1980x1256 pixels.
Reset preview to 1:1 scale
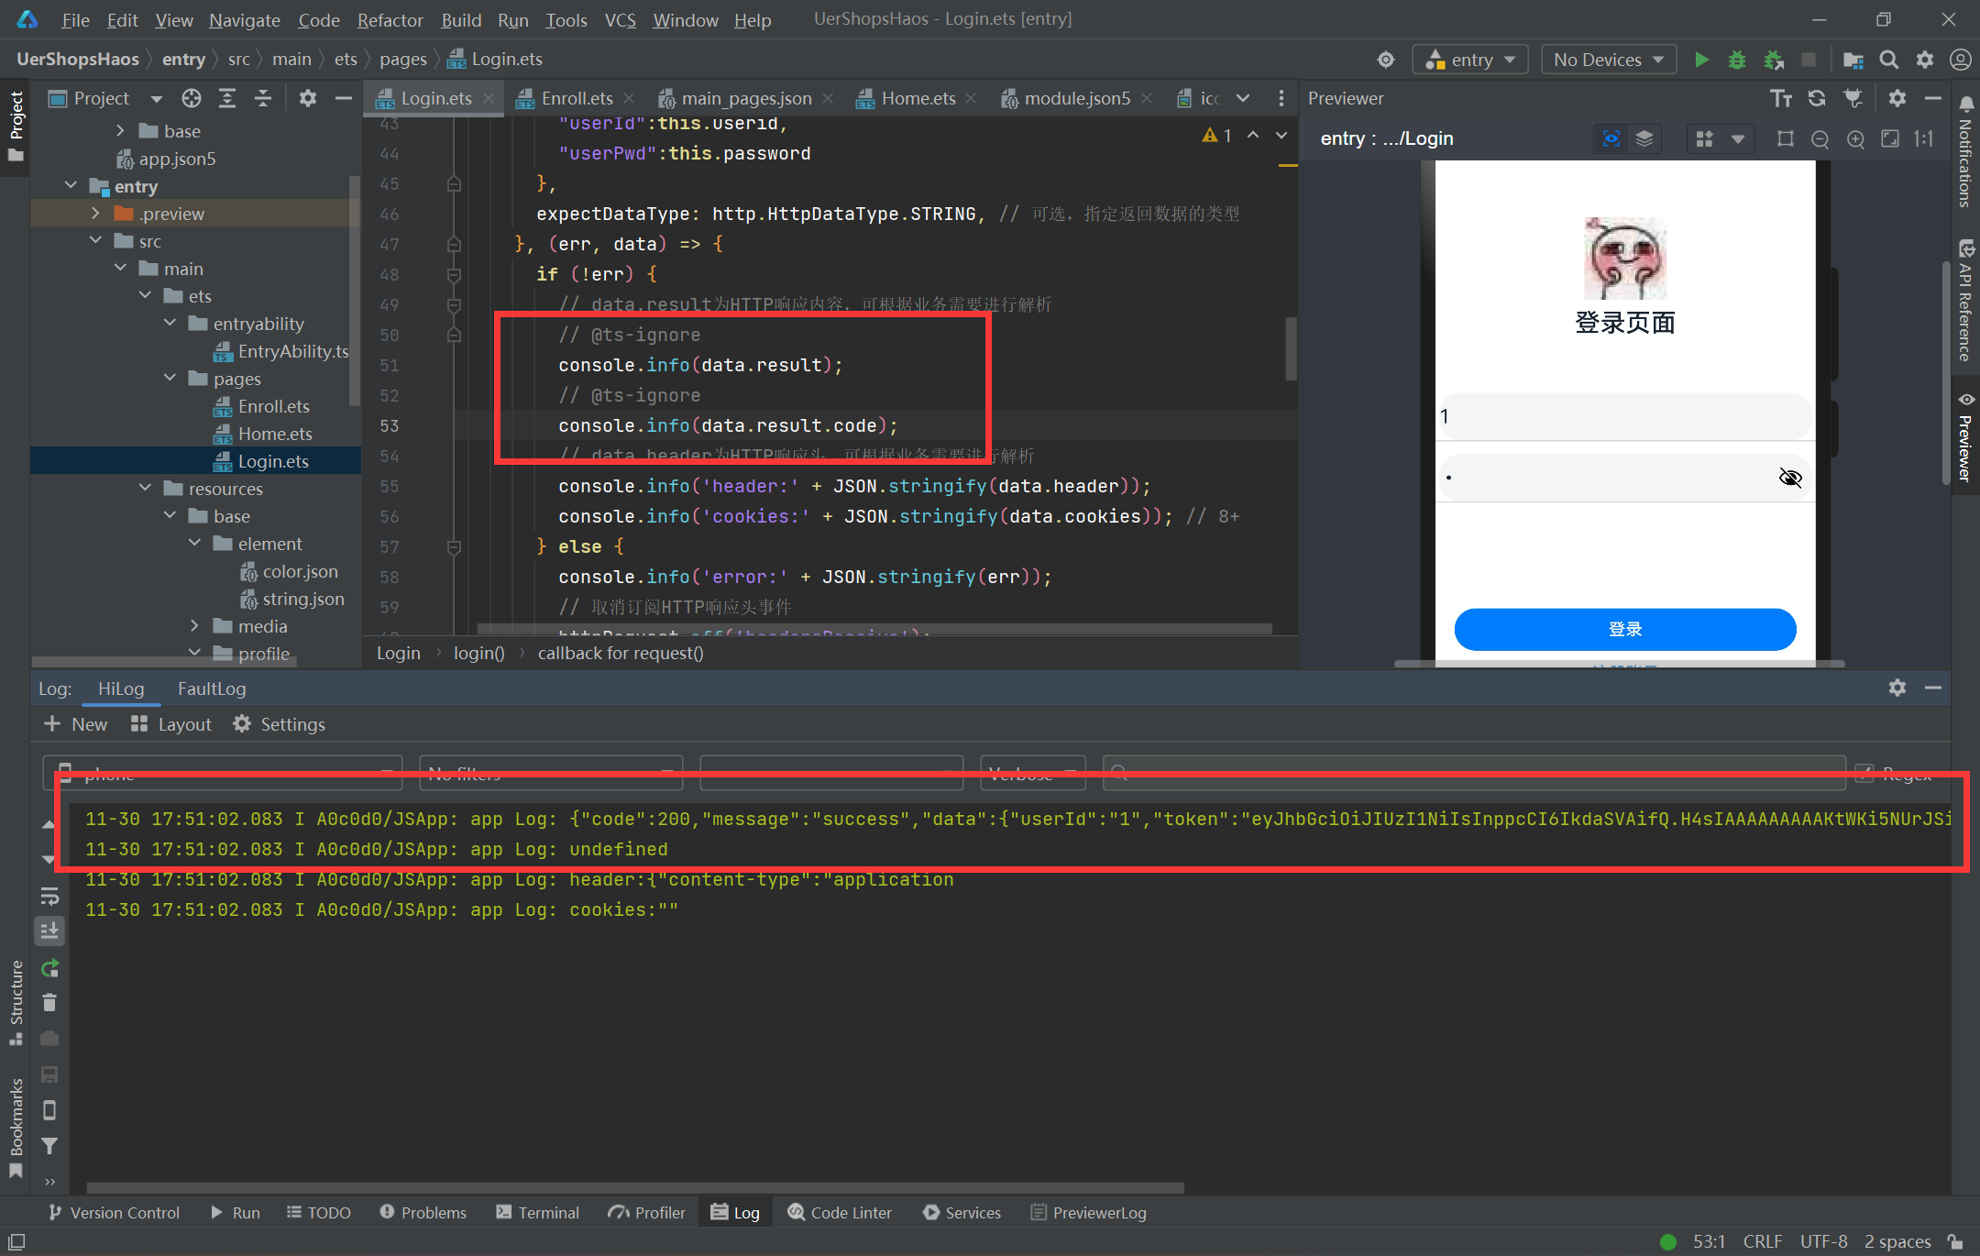click(1924, 138)
